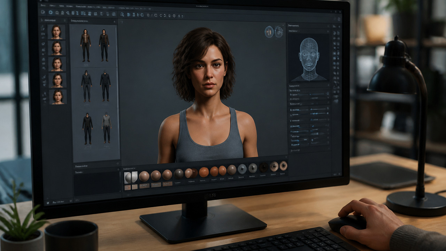
Task: Click the first round icon in main toolbar
Action: click(x=43, y=12)
